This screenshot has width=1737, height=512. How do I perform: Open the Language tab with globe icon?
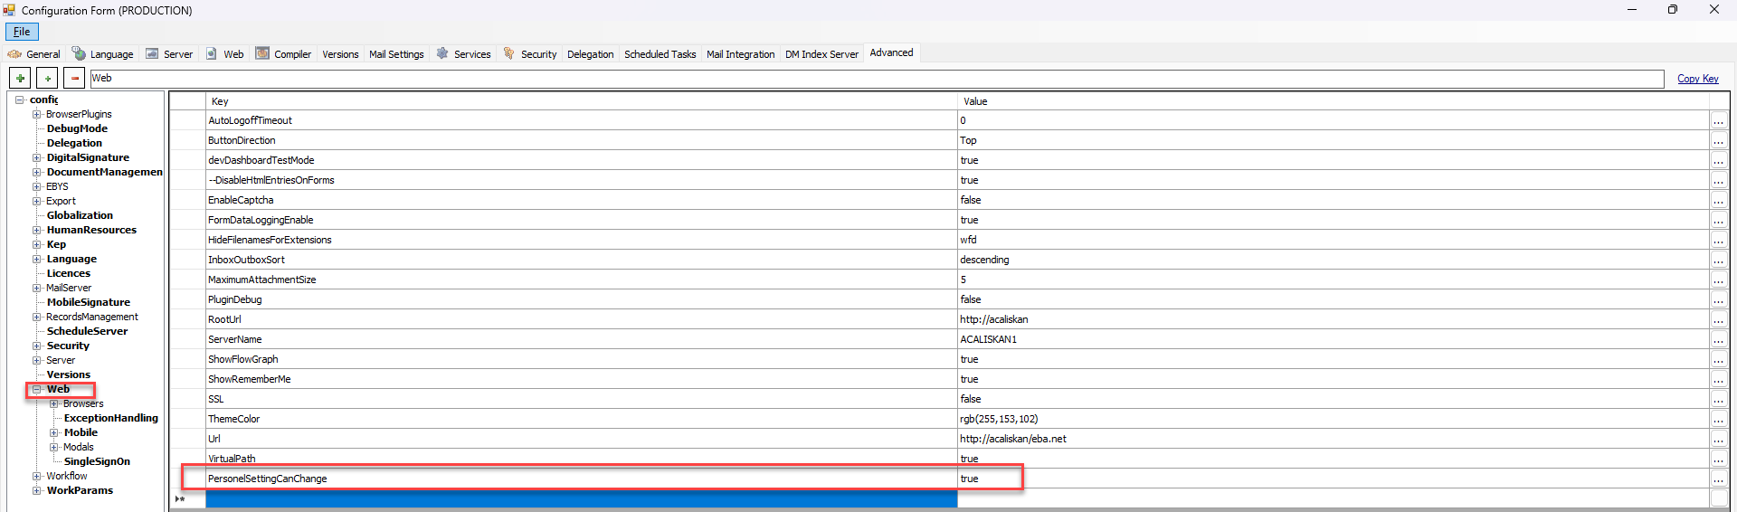pos(102,54)
